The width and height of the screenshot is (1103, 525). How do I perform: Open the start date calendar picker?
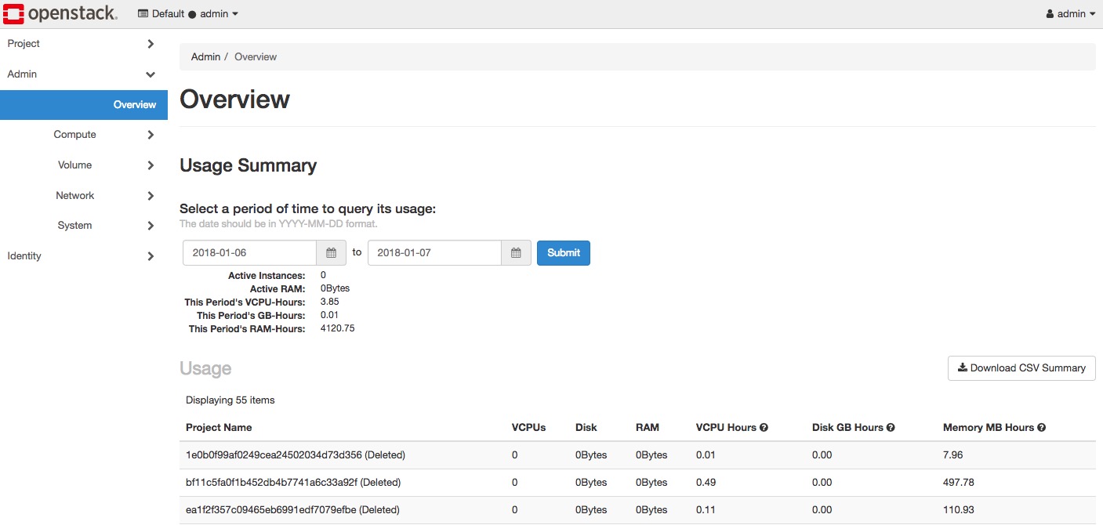pos(331,253)
